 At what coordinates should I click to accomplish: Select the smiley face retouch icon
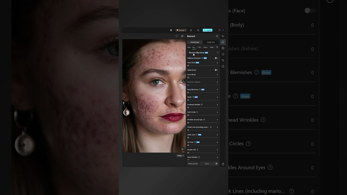point(223,42)
